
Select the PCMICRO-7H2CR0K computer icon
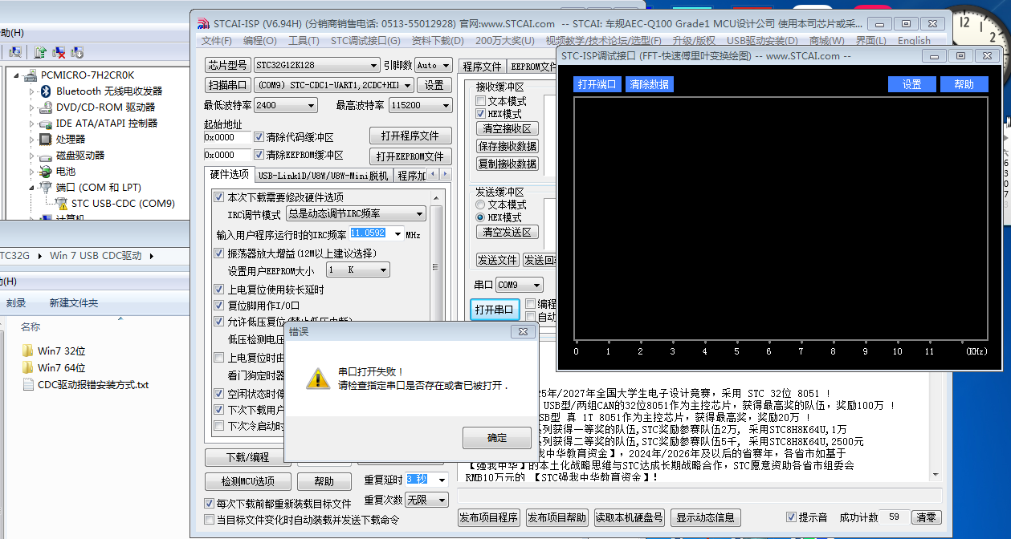tap(31, 75)
